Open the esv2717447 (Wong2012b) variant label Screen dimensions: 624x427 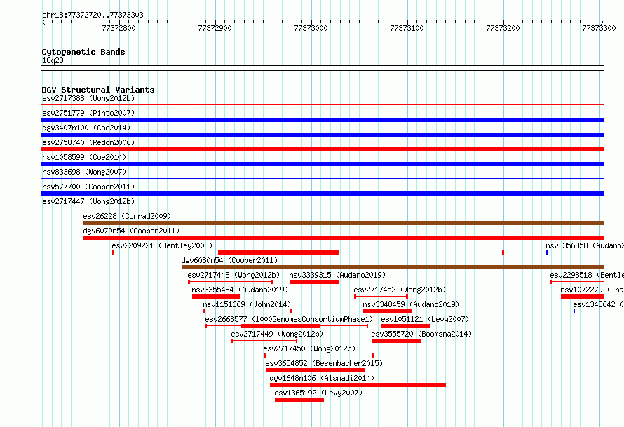[x=88, y=201]
